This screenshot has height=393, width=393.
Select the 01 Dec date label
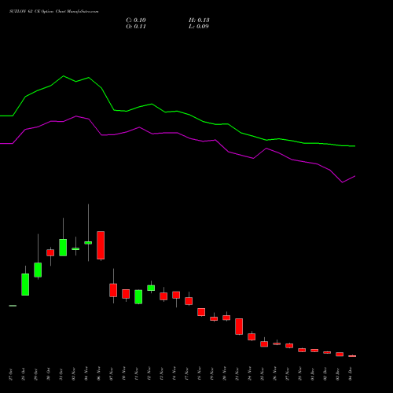(x=313, y=374)
